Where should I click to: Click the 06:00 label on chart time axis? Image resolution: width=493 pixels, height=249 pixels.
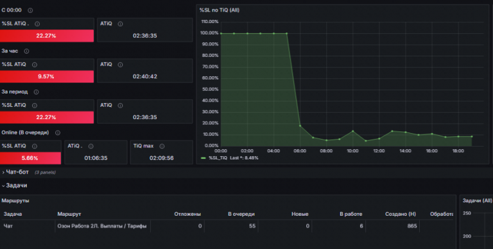click(x=300, y=151)
